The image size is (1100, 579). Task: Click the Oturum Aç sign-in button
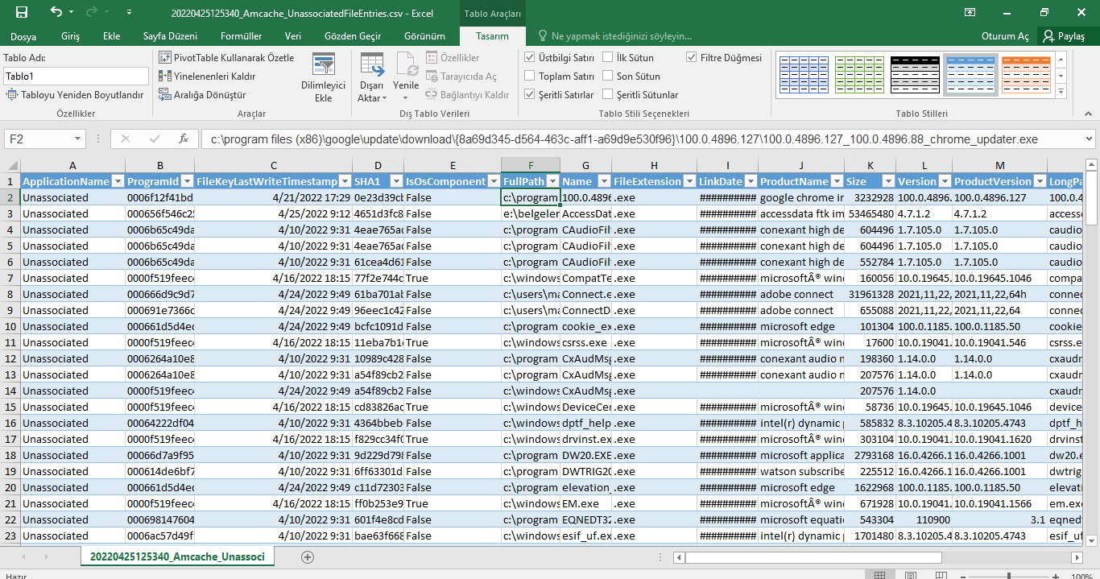[1005, 36]
